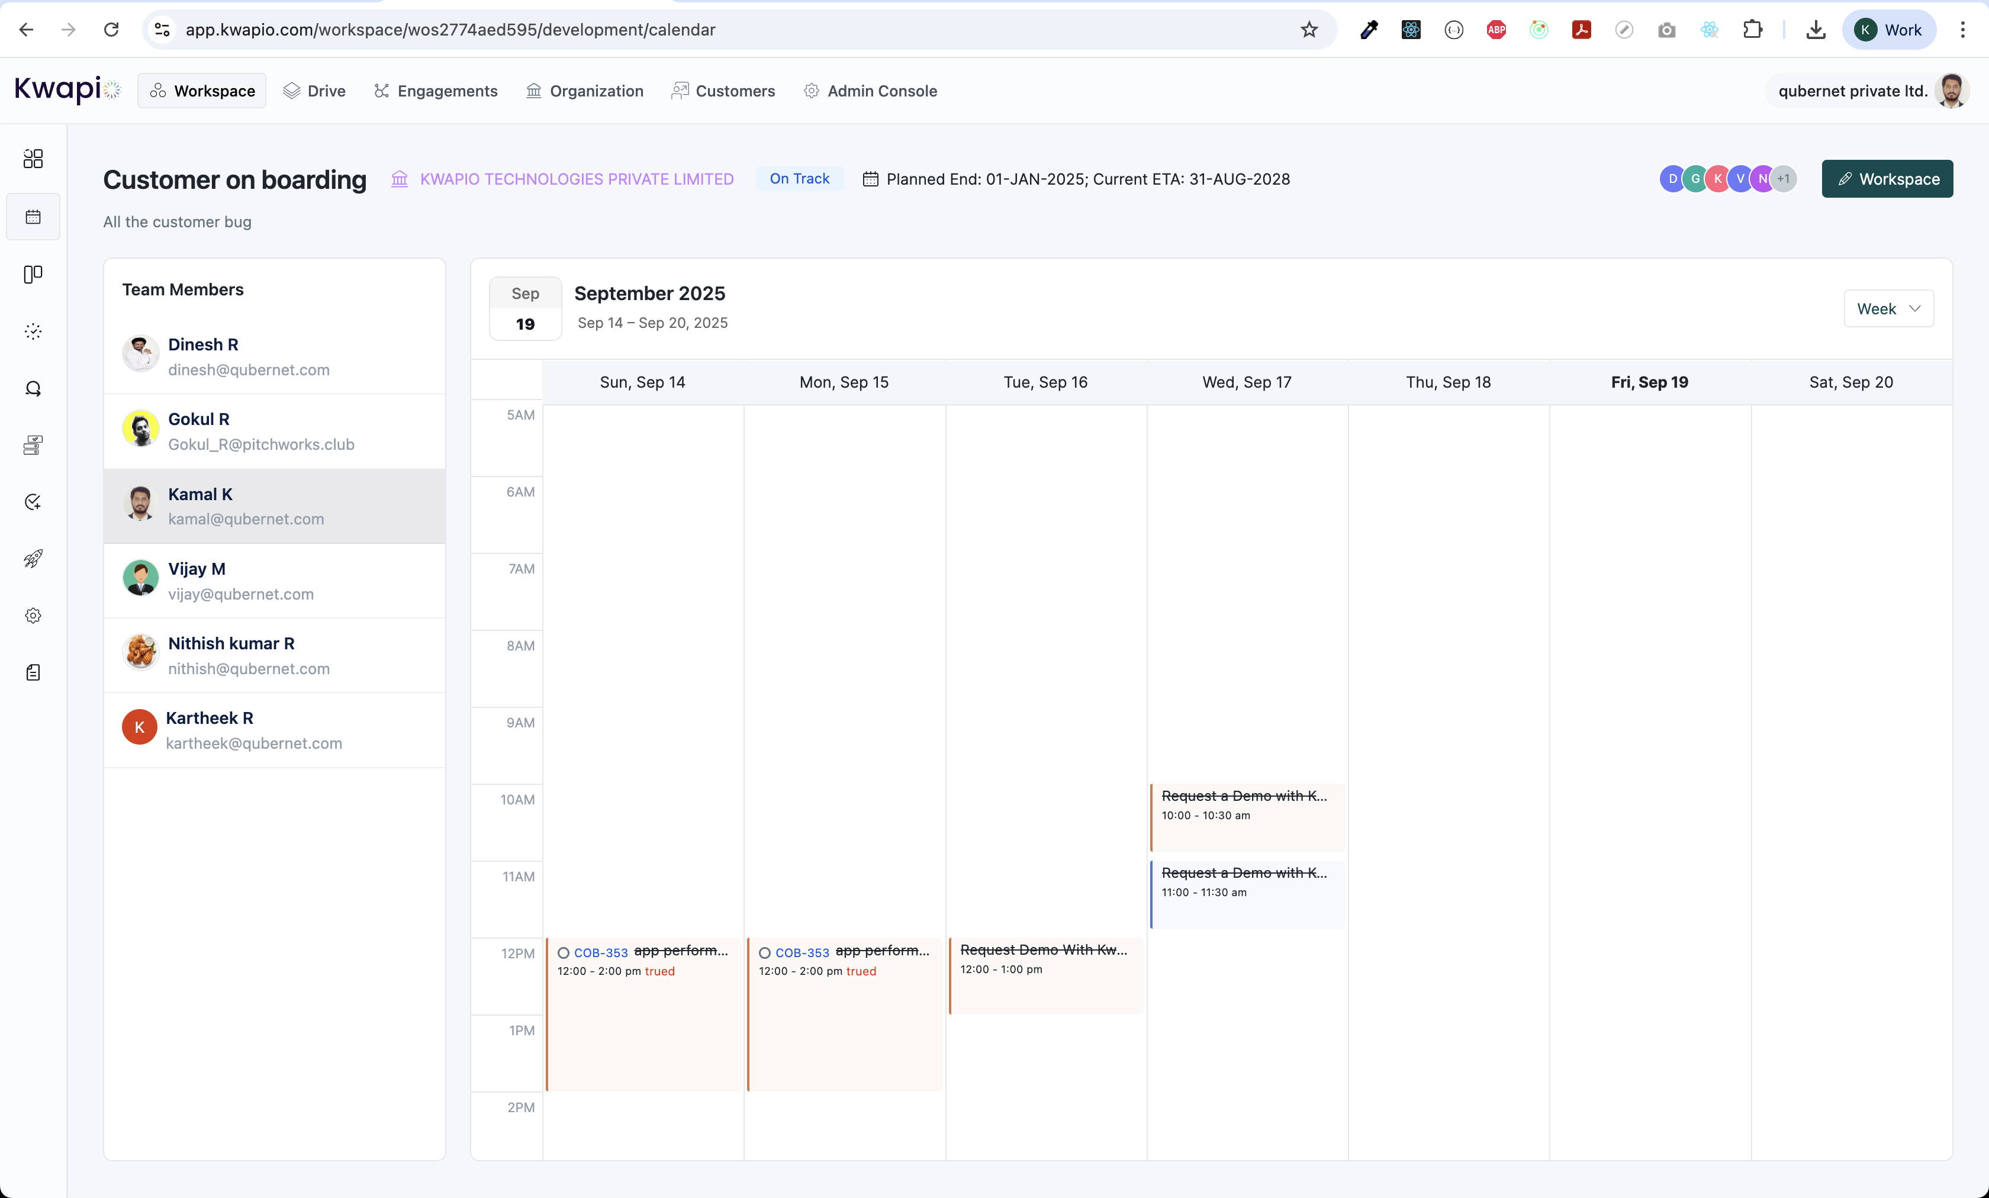Image resolution: width=1989 pixels, height=1198 pixels.
Task: Click the document icon at sidebar bottom
Action: point(33,672)
